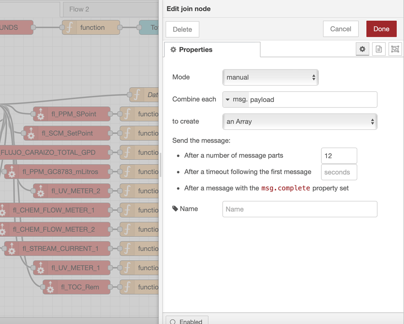Click the message parts field containing 12
404x324 pixels.
coord(339,156)
